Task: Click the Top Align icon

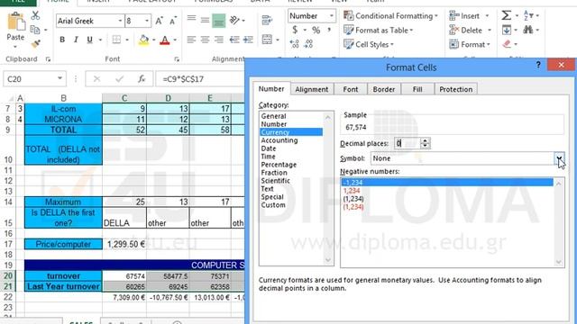Action: [x=191, y=19]
